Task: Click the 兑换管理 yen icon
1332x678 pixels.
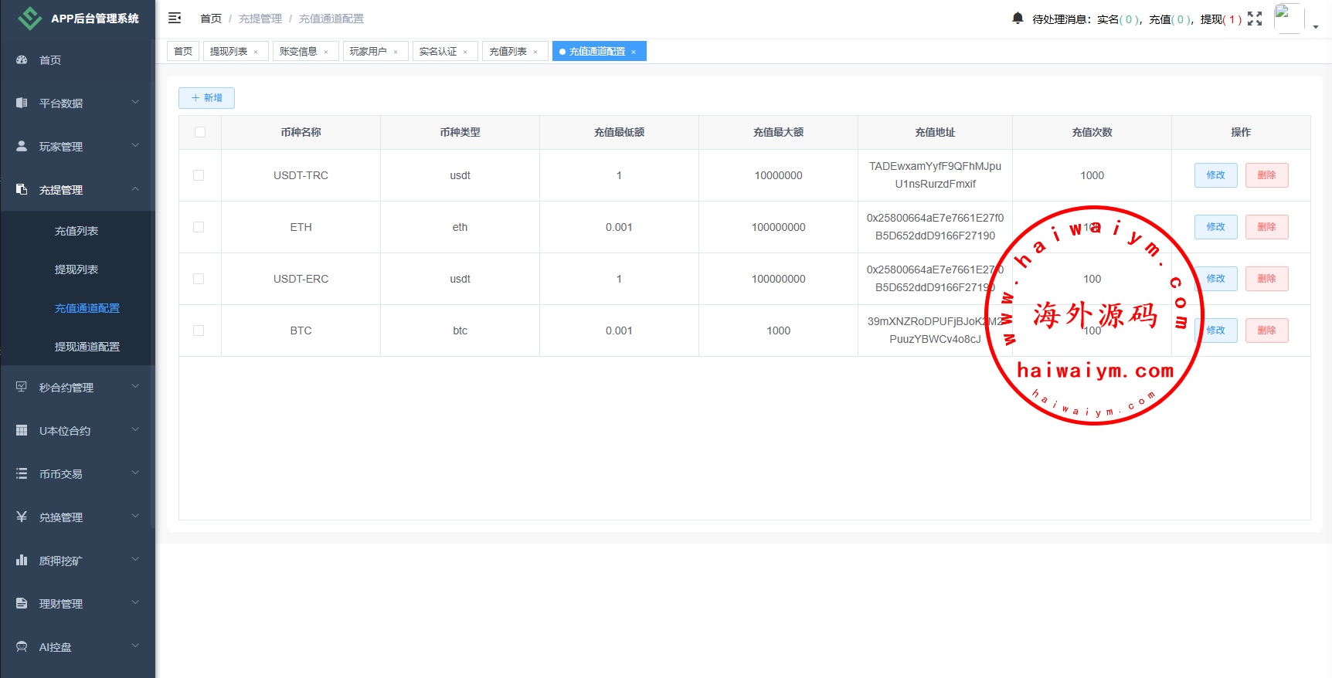Action: [x=22, y=517]
